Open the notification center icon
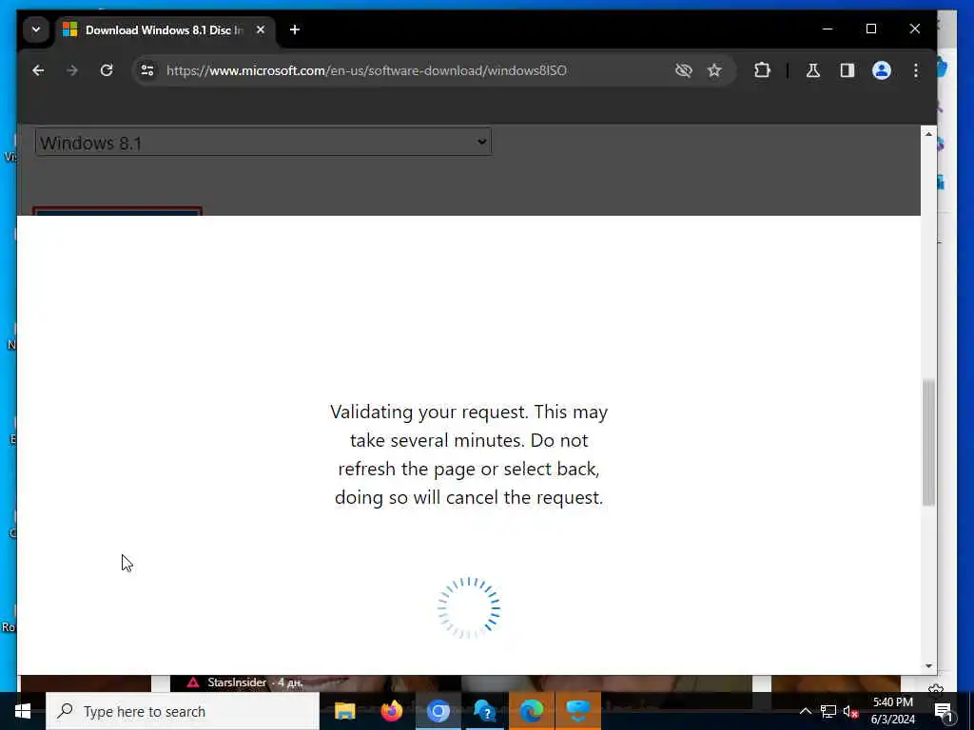Viewport: 974px width, 730px height. (x=944, y=711)
